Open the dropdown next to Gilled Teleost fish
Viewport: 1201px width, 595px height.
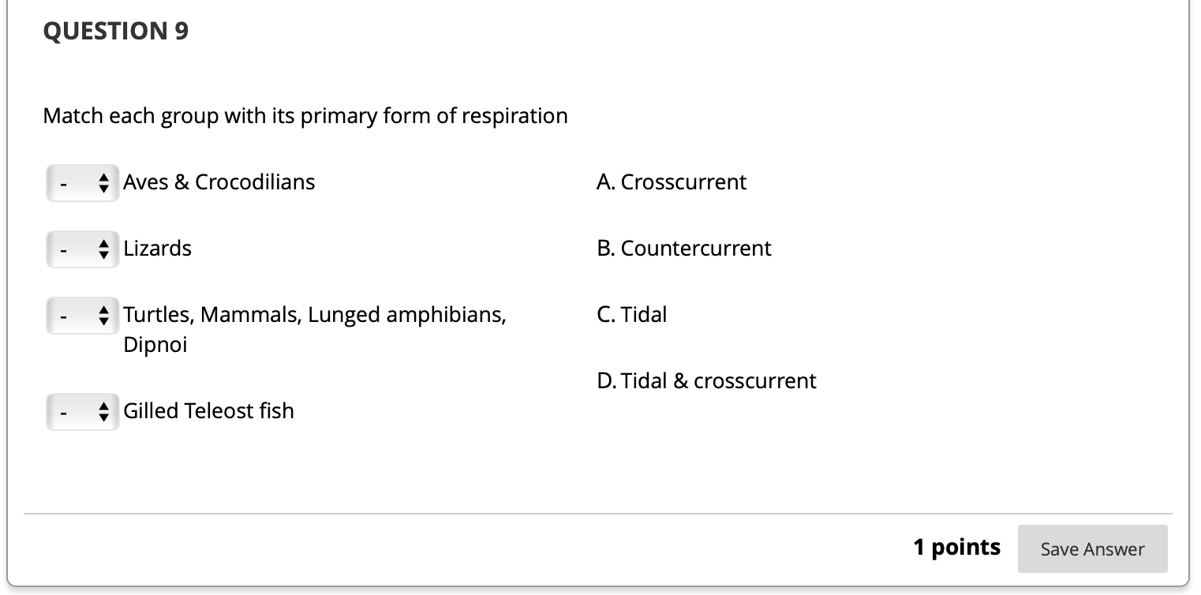pos(82,411)
